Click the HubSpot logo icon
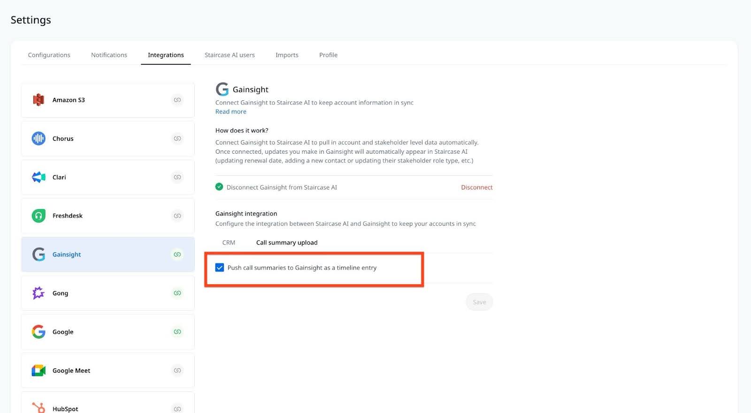The height and width of the screenshot is (413, 751). 38,408
